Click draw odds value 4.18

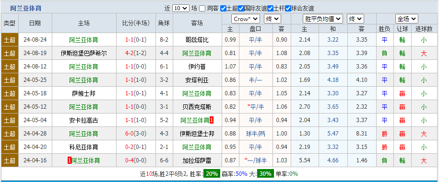point(333,80)
